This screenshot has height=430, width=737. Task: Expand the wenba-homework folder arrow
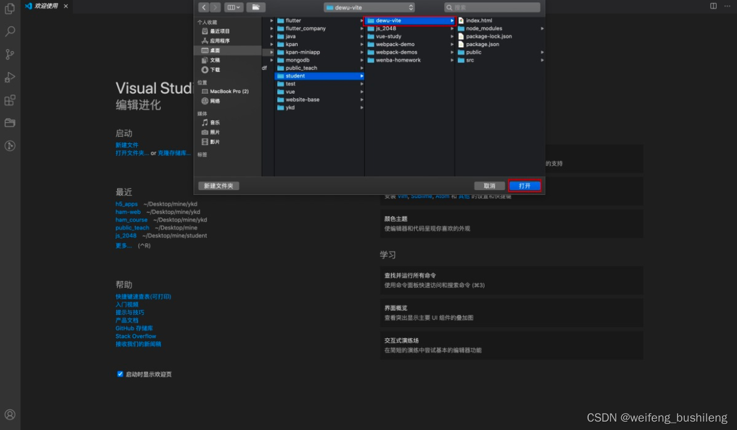tap(452, 60)
